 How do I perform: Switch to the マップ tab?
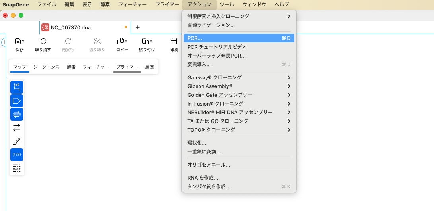(19, 67)
